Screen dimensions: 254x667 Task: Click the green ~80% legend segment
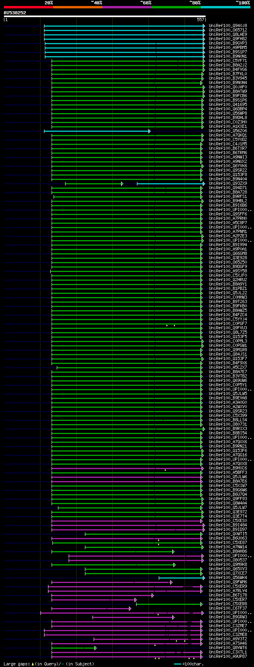coord(176,7)
